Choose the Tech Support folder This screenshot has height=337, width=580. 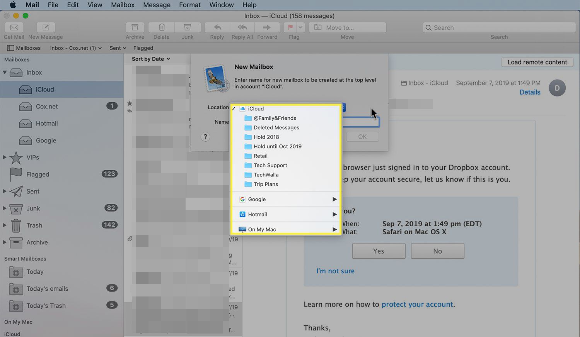(285, 165)
